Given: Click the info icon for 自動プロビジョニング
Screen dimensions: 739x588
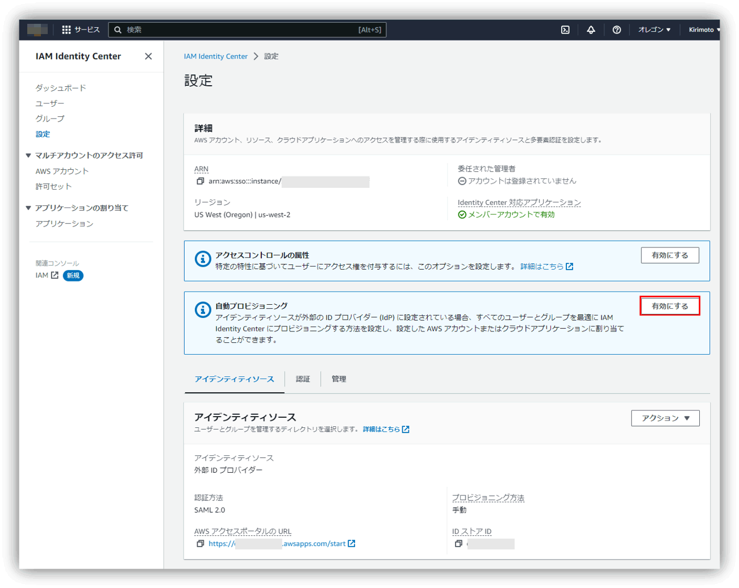Looking at the screenshot, I should point(203,309).
